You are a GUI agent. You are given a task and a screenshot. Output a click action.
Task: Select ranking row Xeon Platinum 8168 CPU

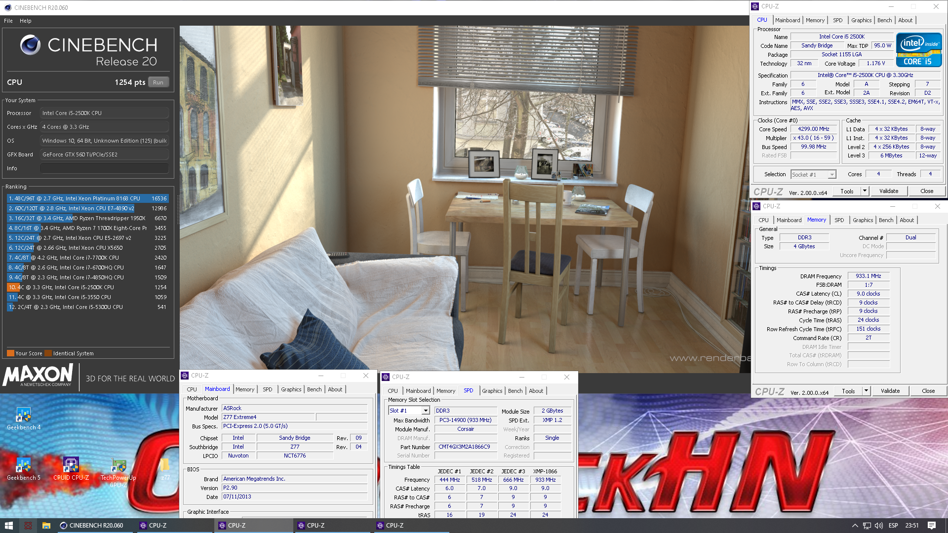tap(87, 198)
